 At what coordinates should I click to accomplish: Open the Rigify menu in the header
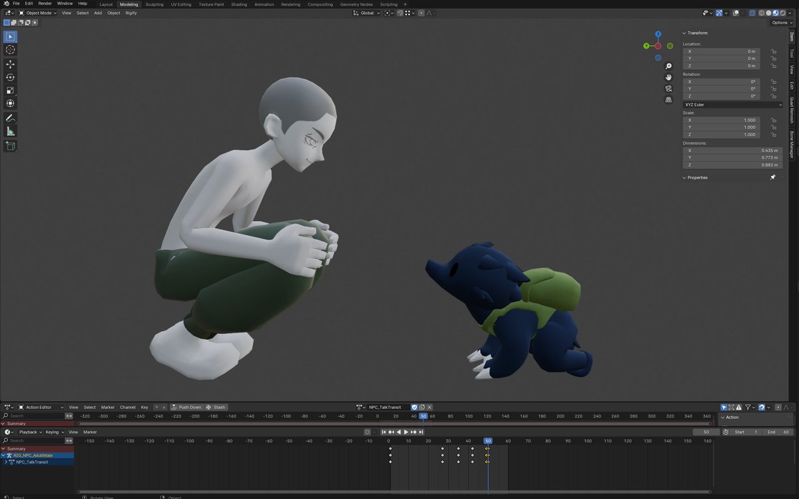[x=131, y=13]
